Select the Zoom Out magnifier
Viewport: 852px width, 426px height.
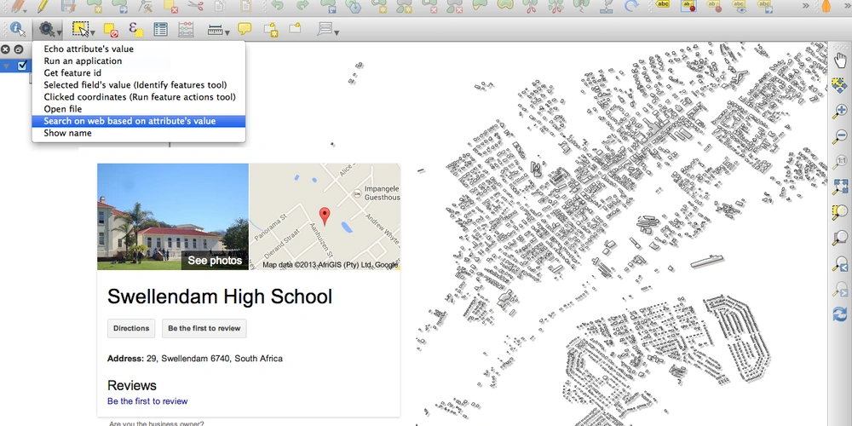pos(840,135)
